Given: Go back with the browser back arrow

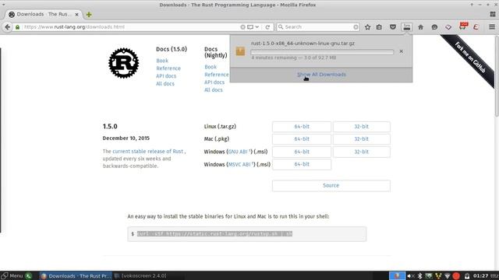Looking at the screenshot, I should tap(7, 27).
